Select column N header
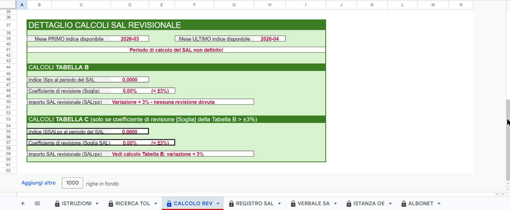The image size is (510, 210). 461,5
